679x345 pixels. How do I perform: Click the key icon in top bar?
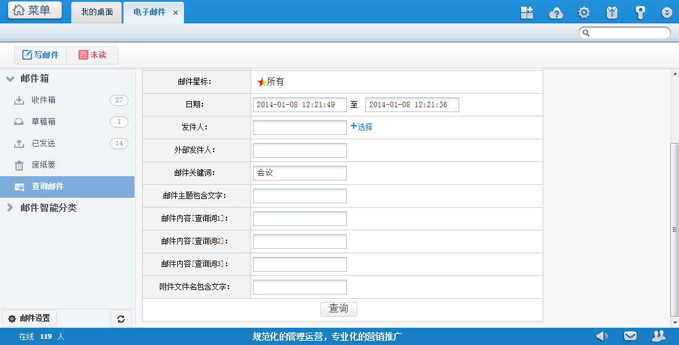pyautogui.click(x=640, y=13)
